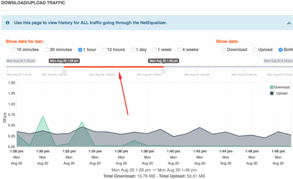This screenshot has width=293, height=179.
Task: Click the Mon Aug 20 1:49 pm tooltip label
Action: (x=164, y=61)
